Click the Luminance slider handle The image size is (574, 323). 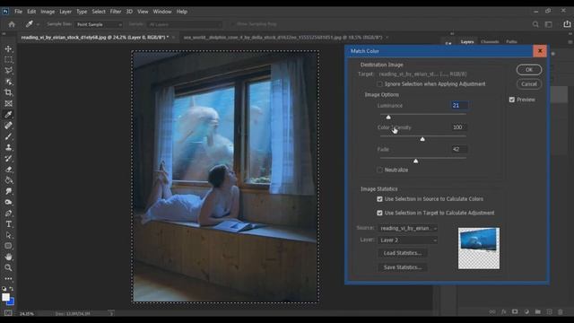coord(388,118)
